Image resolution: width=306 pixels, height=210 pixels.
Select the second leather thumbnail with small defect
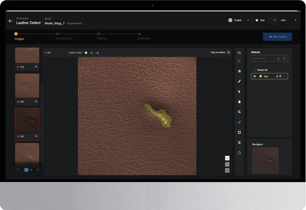coord(27,86)
